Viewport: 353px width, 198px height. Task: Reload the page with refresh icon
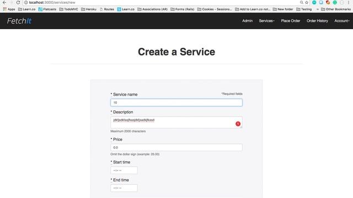tap(18, 2)
